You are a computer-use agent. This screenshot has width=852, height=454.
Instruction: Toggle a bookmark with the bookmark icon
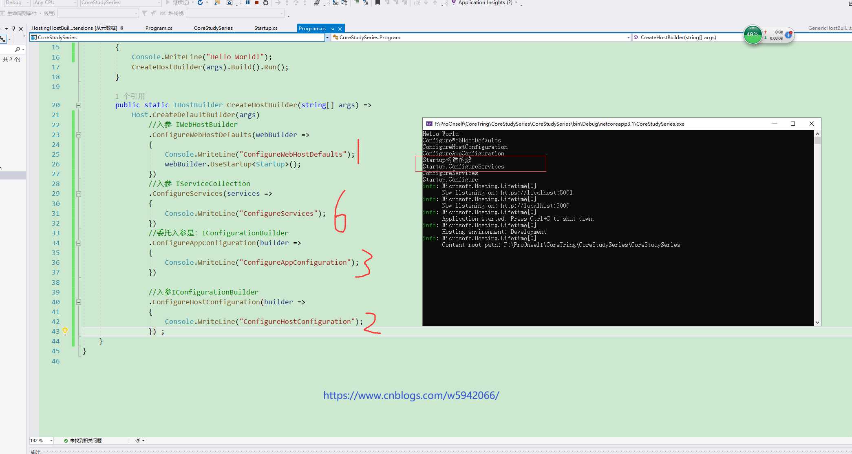(x=377, y=2)
